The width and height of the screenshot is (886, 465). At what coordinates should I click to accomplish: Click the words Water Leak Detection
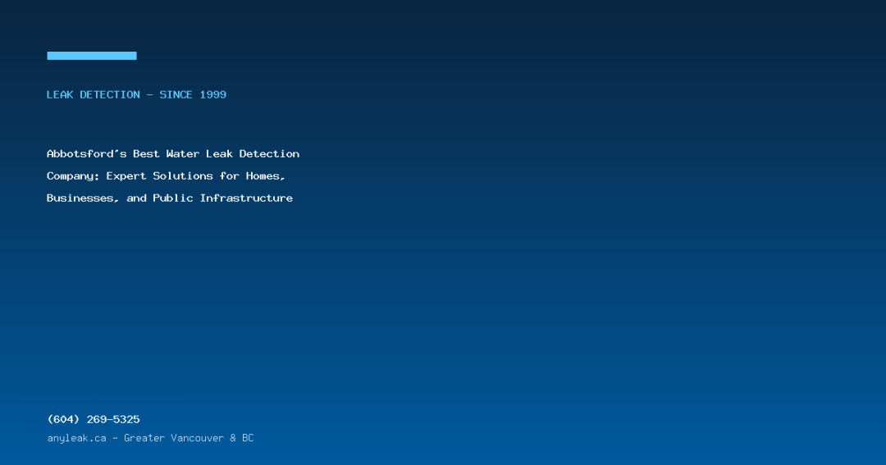[233, 153]
